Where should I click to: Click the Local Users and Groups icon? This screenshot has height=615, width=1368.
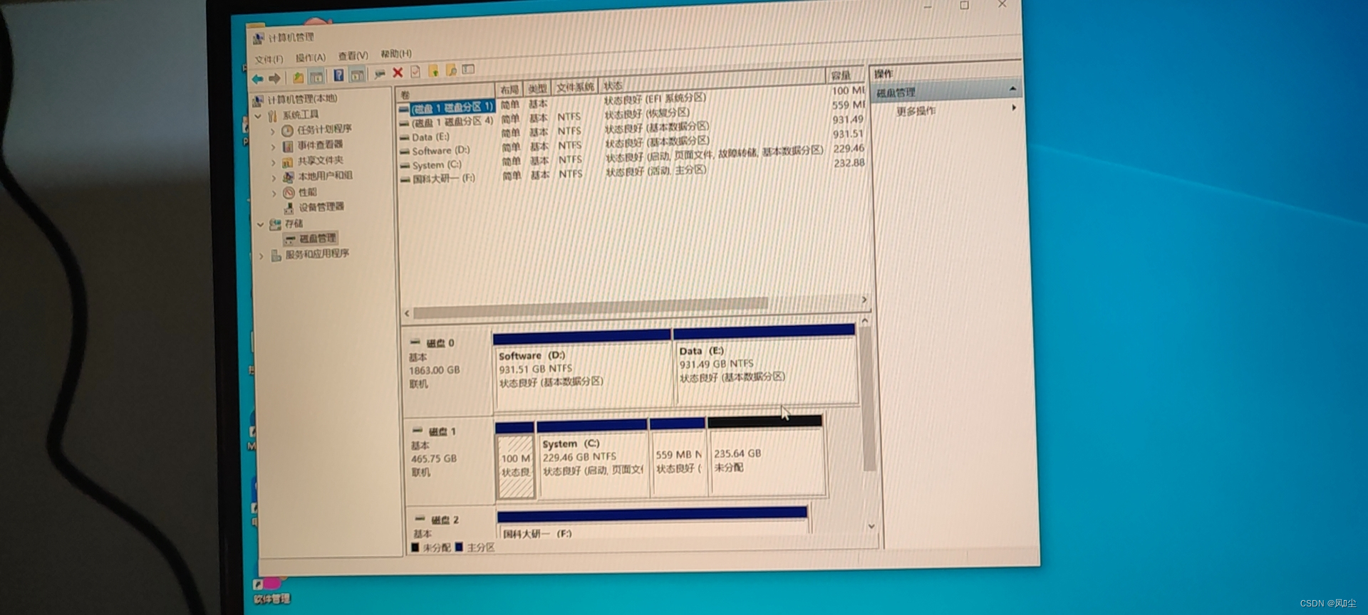click(x=289, y=177)
